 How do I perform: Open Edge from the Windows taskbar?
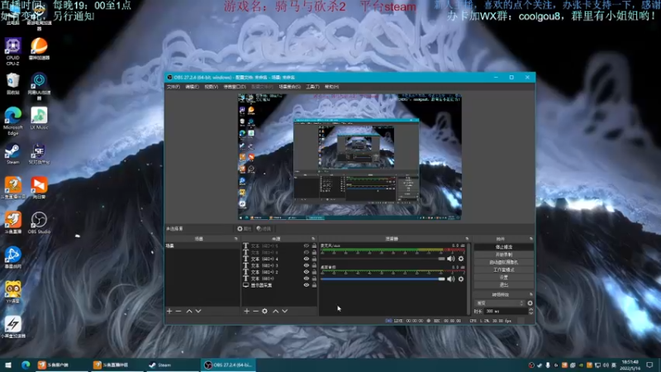click(x=26, y=365)
